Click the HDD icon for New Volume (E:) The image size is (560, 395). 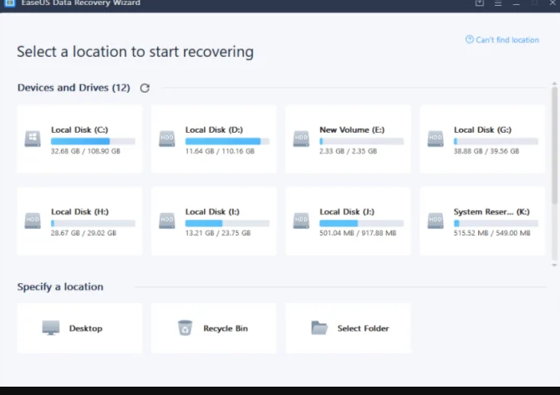click(301, 139)
